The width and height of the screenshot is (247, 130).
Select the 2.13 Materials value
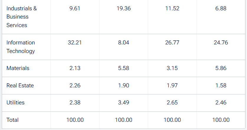point(75,68)
